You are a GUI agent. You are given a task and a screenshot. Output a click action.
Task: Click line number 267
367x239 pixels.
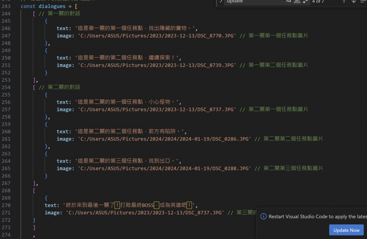coord(6,183)
